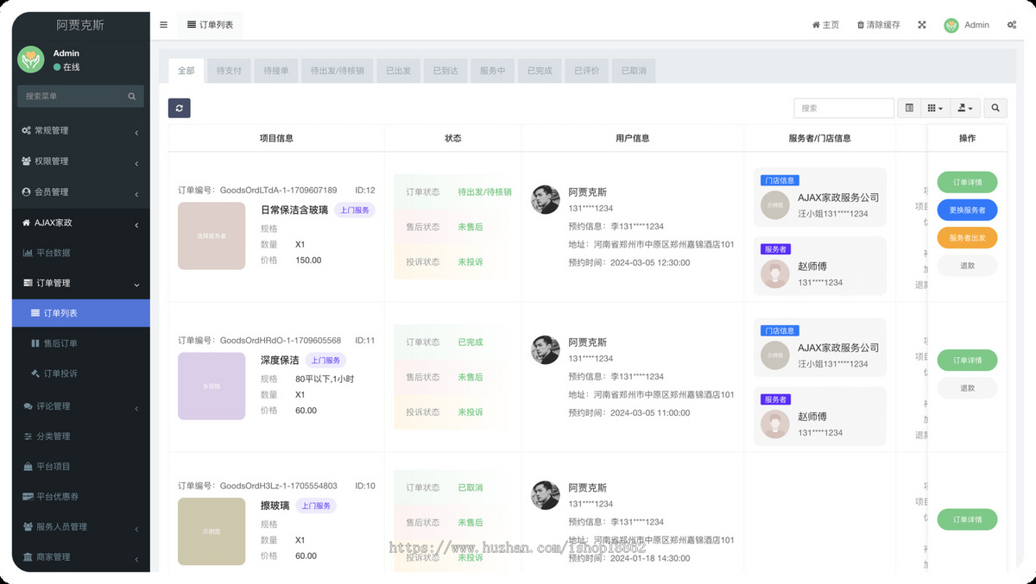This screenshot has width=1036, height=584.
Task: Click the magnifier search icon above the table
Action: click(x=995, y=107)
